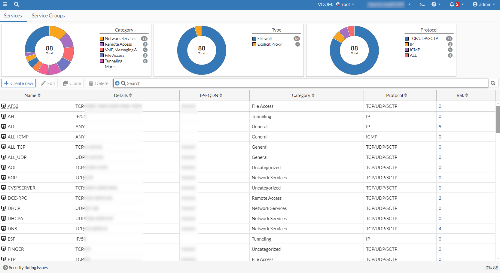Screen dimensions: 500x273
Task: Click the Security Rating Issues indicator
Action: (x=26, y=268)
